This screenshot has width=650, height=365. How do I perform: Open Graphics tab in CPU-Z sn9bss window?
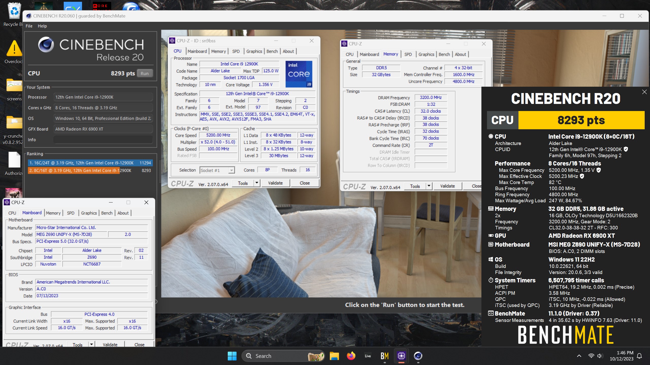tap(254, 51)
